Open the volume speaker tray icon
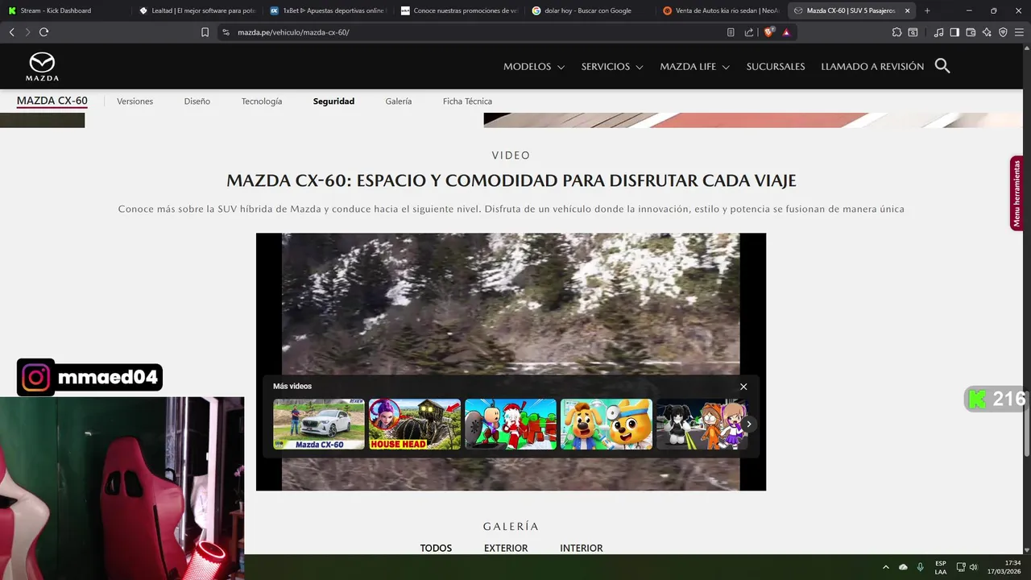Viewport: 1031px width, 580px height. 973,567
